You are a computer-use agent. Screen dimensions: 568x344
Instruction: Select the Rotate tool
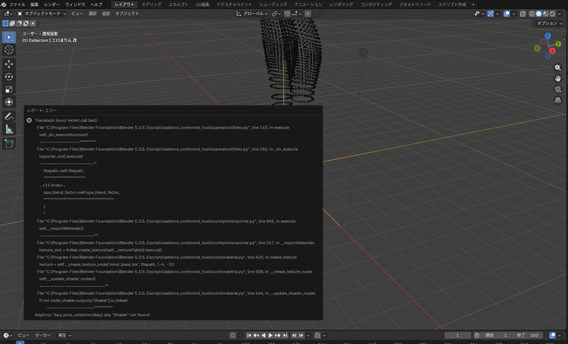coord(9,77)
